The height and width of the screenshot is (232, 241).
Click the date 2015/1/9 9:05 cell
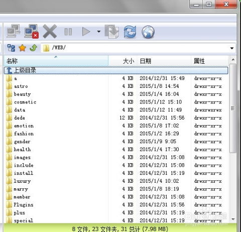158,142
